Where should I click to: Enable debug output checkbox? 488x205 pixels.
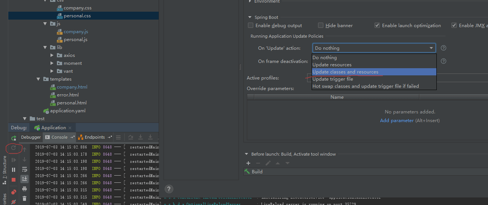click(x=251, y=26)
